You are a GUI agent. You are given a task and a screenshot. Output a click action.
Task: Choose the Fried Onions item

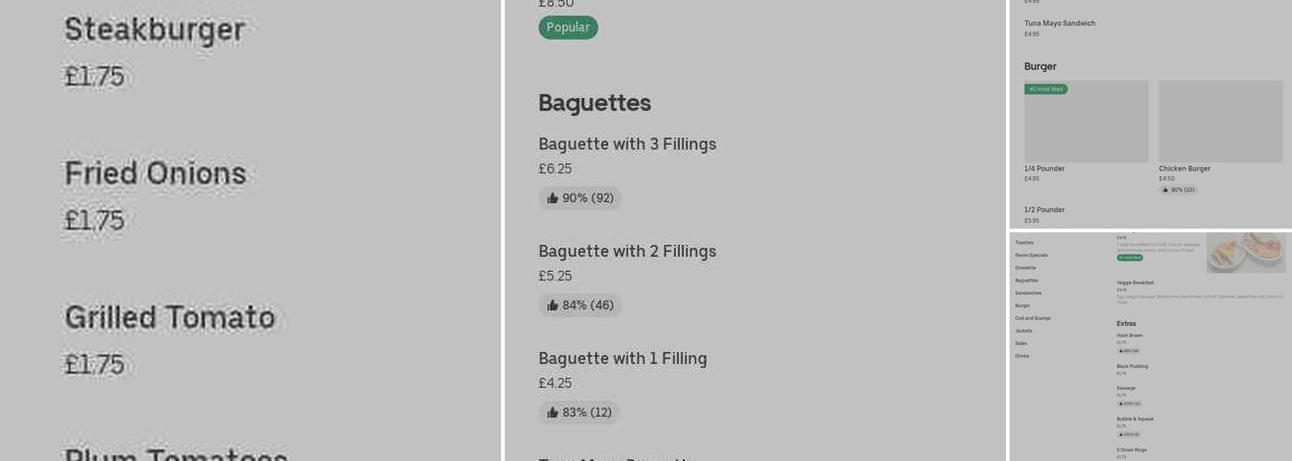(155, 174)
